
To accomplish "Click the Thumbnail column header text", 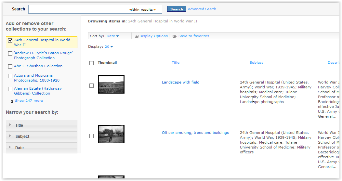I will point(107,63).
